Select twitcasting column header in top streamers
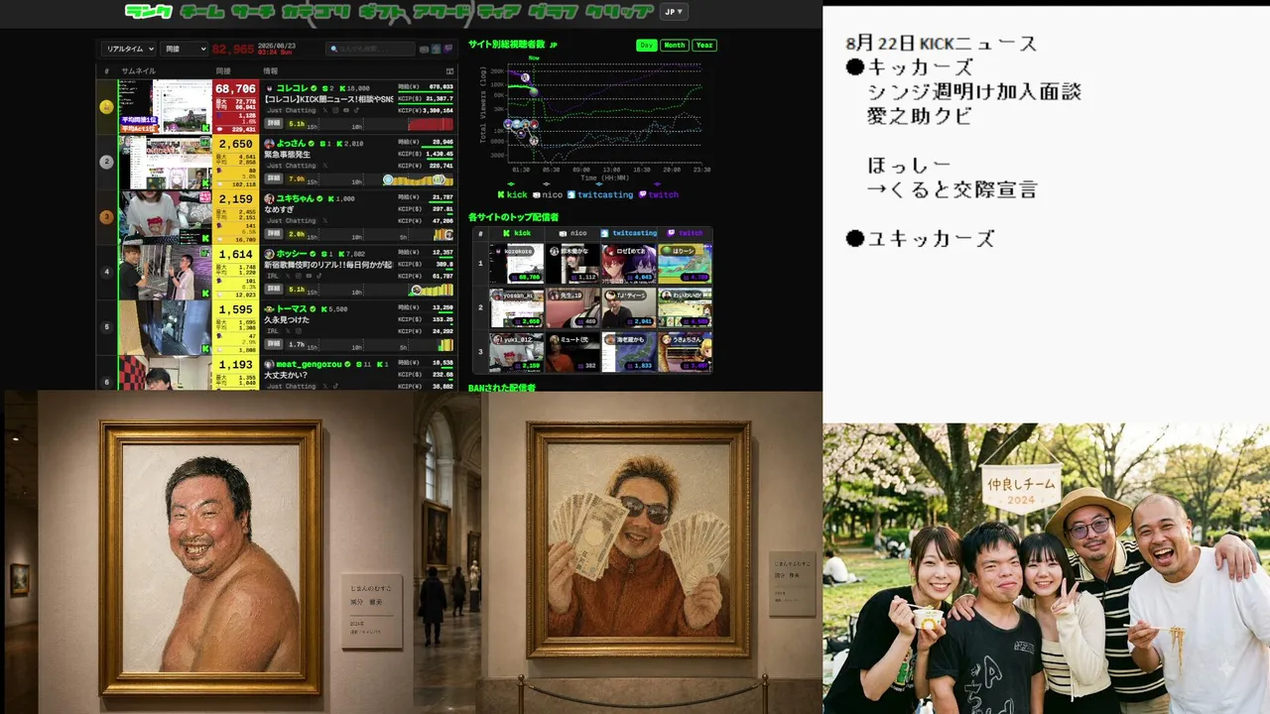Viewport: 1270px width, 714px height. tap(629, 233)
